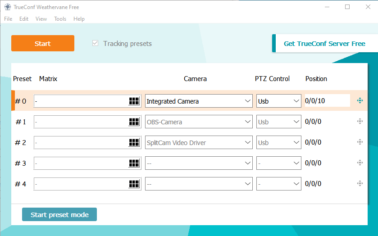
Task: Click position value 0/0/0 of preset #4
Action: point(313,184)
